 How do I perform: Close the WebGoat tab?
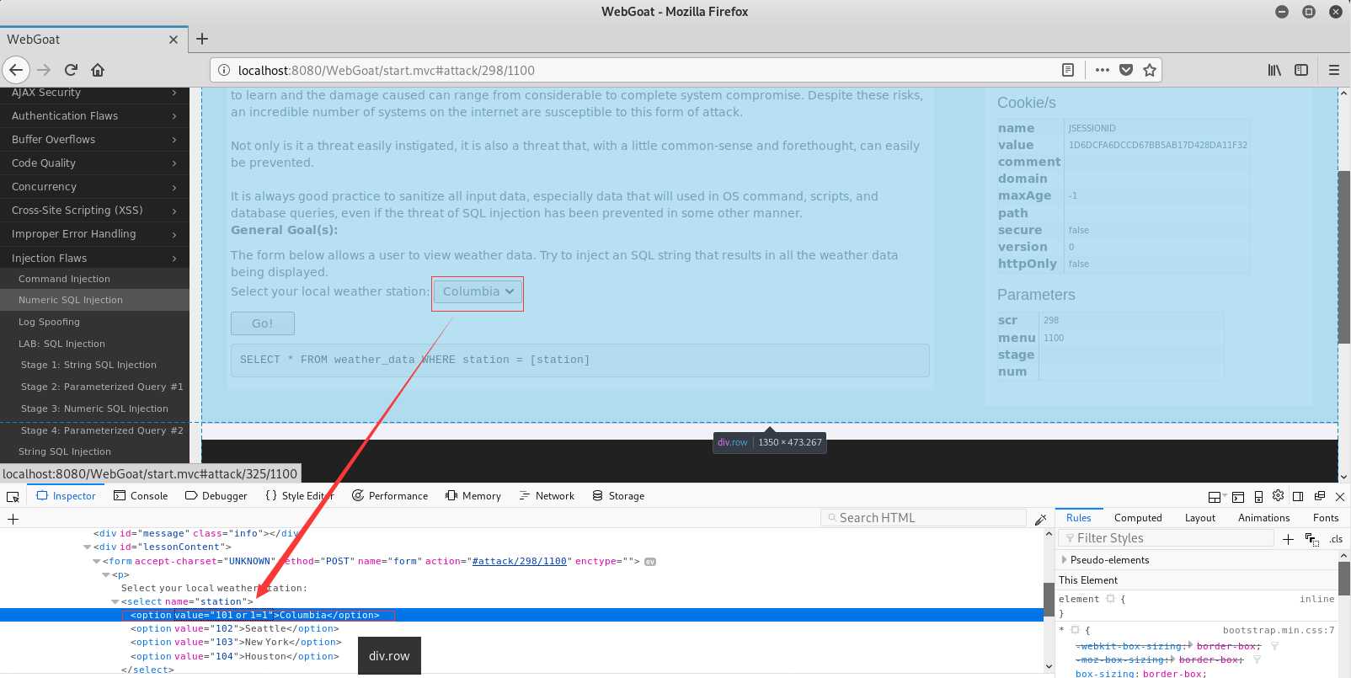174,40
